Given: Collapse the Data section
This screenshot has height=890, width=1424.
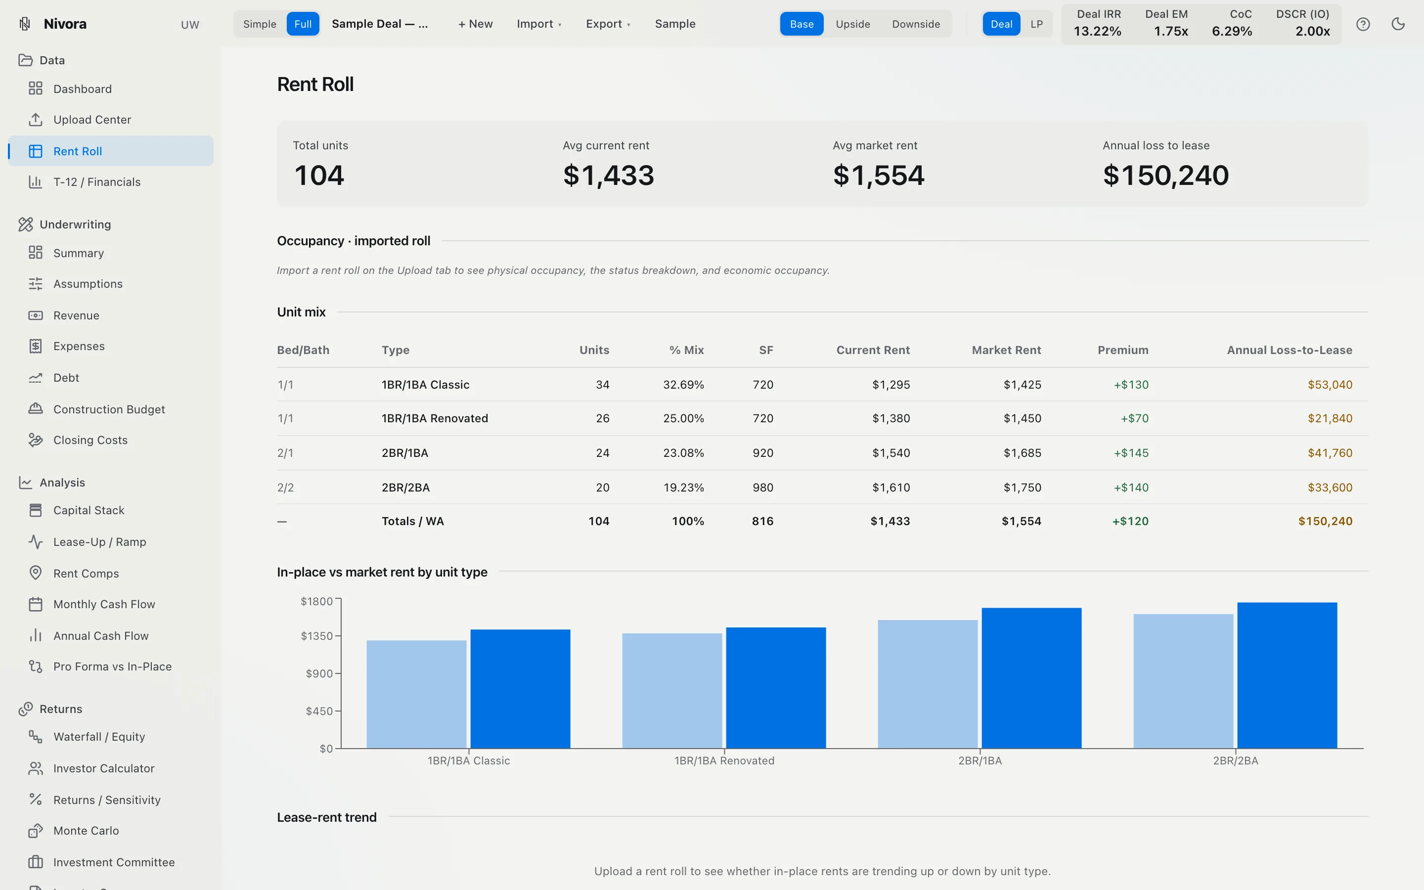Looking at the screenshot, I should coord(41,60).
